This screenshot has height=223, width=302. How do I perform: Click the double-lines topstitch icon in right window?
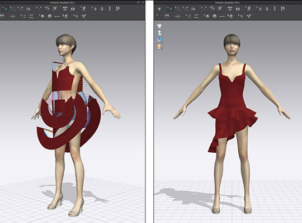[x=196, y=16]
